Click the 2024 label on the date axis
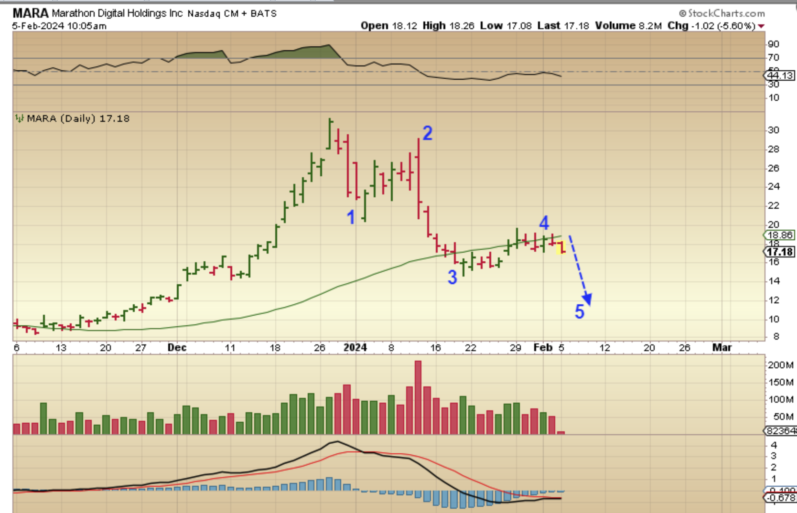 coord(355,348)
